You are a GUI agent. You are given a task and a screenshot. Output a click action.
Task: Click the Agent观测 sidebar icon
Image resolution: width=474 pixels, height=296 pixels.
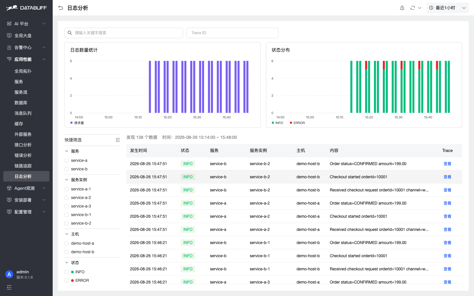[x=9, y=188]
